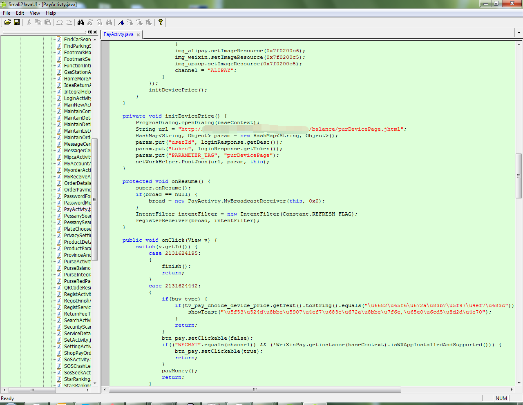Click the Save floppy disk icon
This screenshot has width=523, height=405.
tap(17, 22)
